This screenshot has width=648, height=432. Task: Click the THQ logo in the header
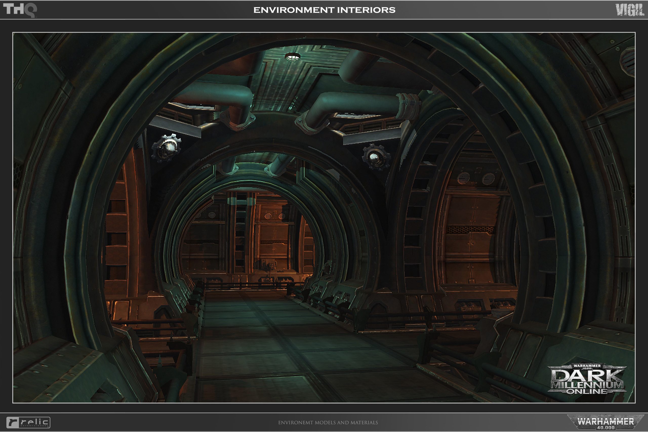pos(20,10)
